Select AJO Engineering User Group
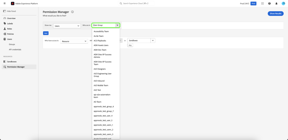 (106, 75)
